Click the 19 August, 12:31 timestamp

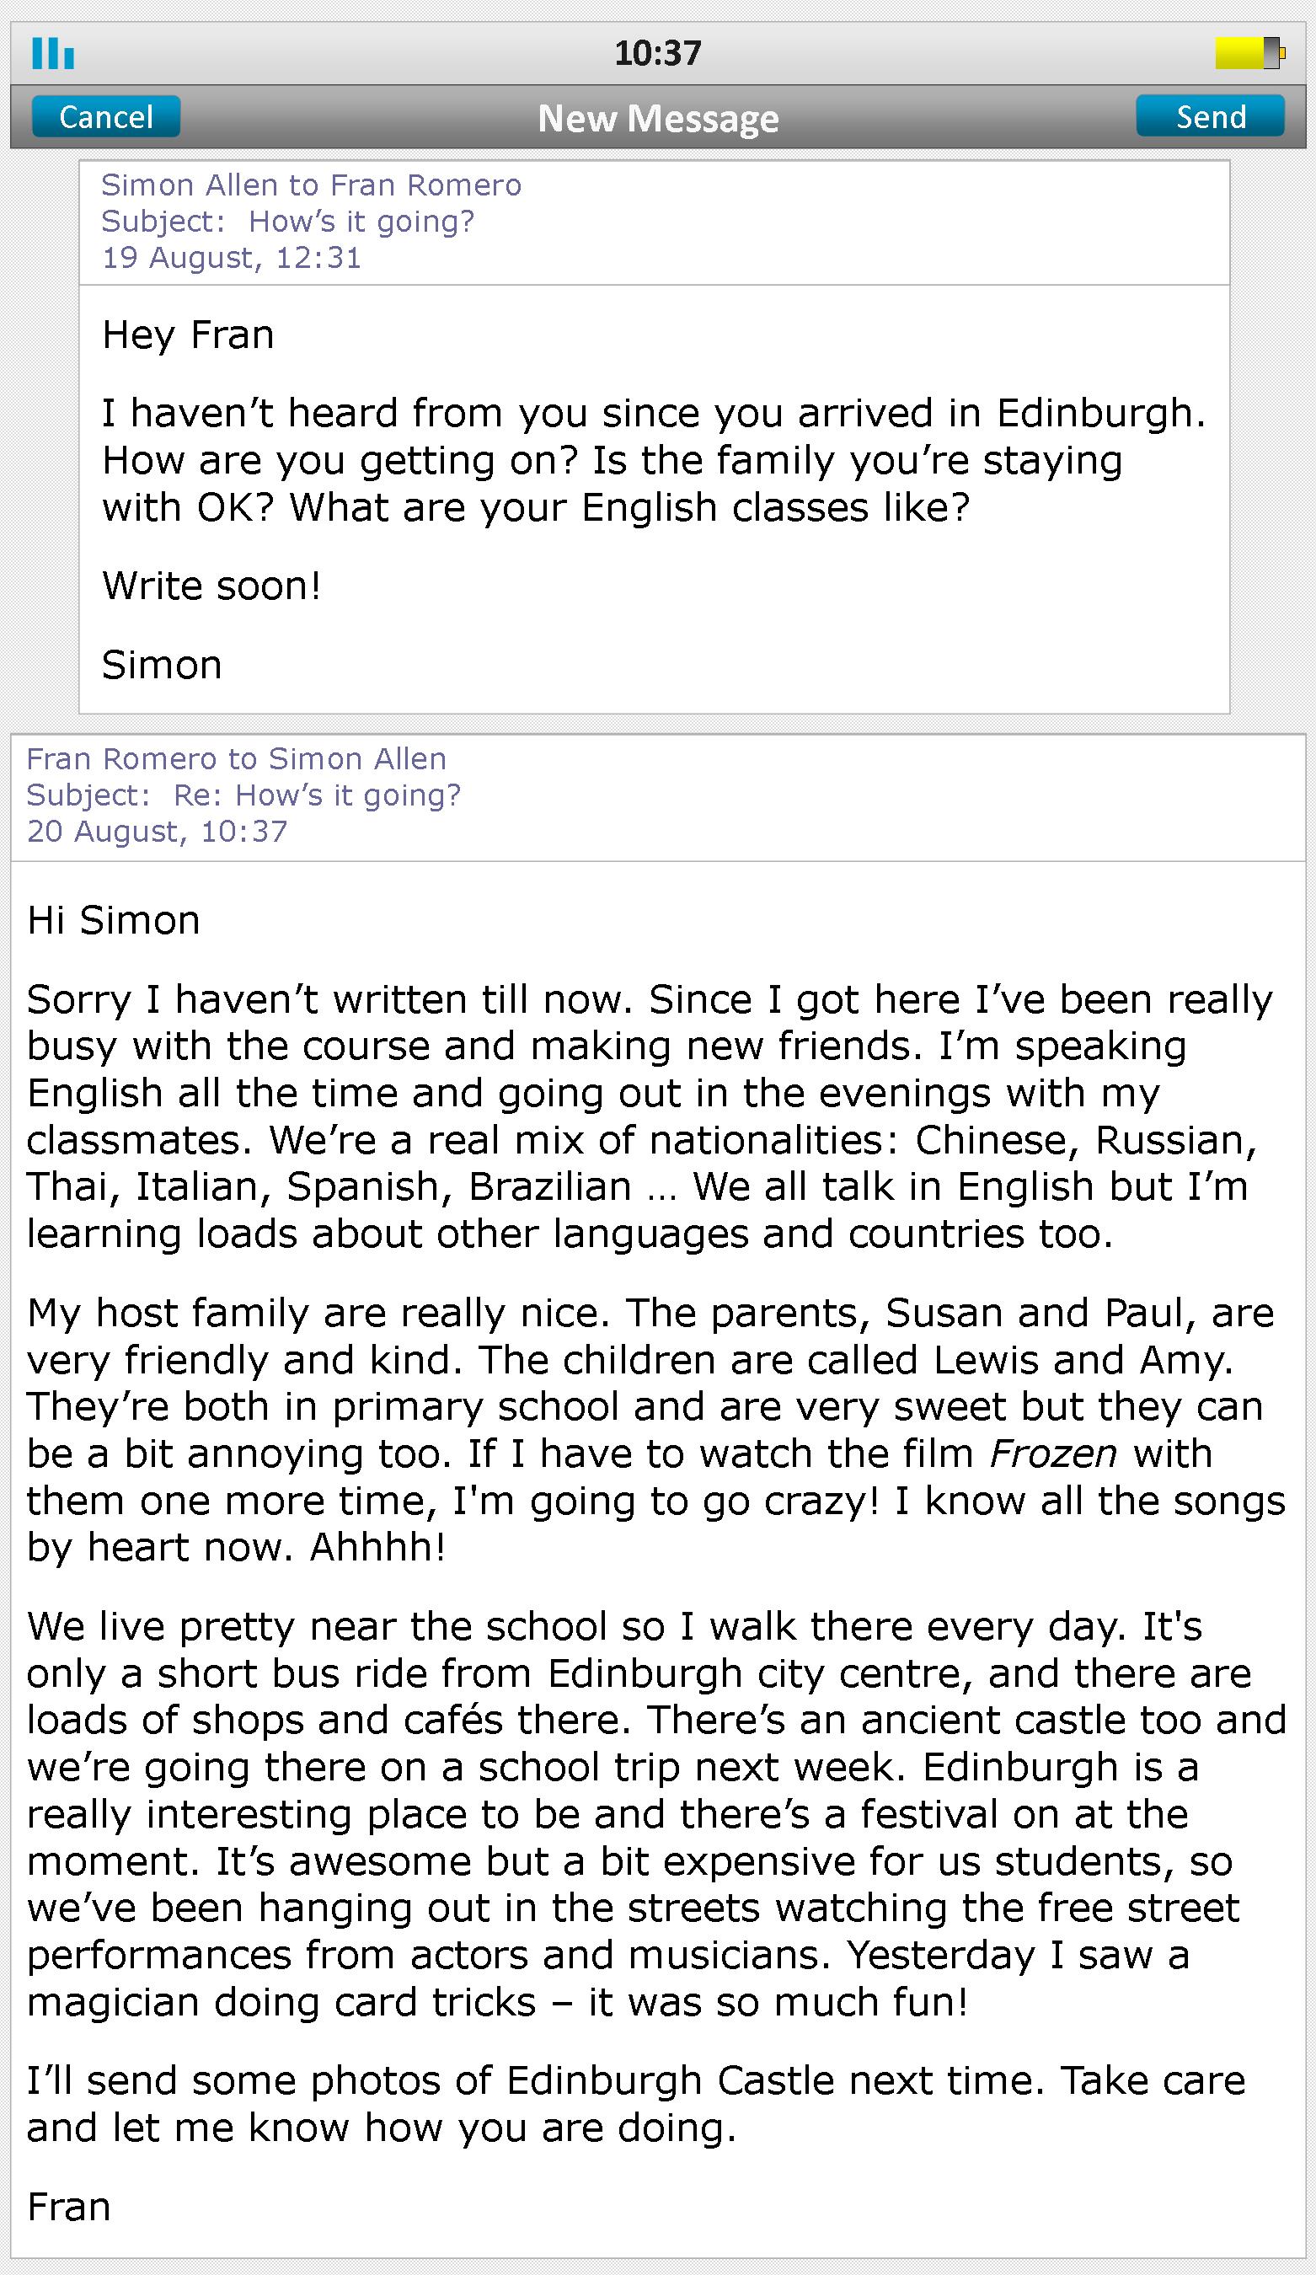click(231, 258)
